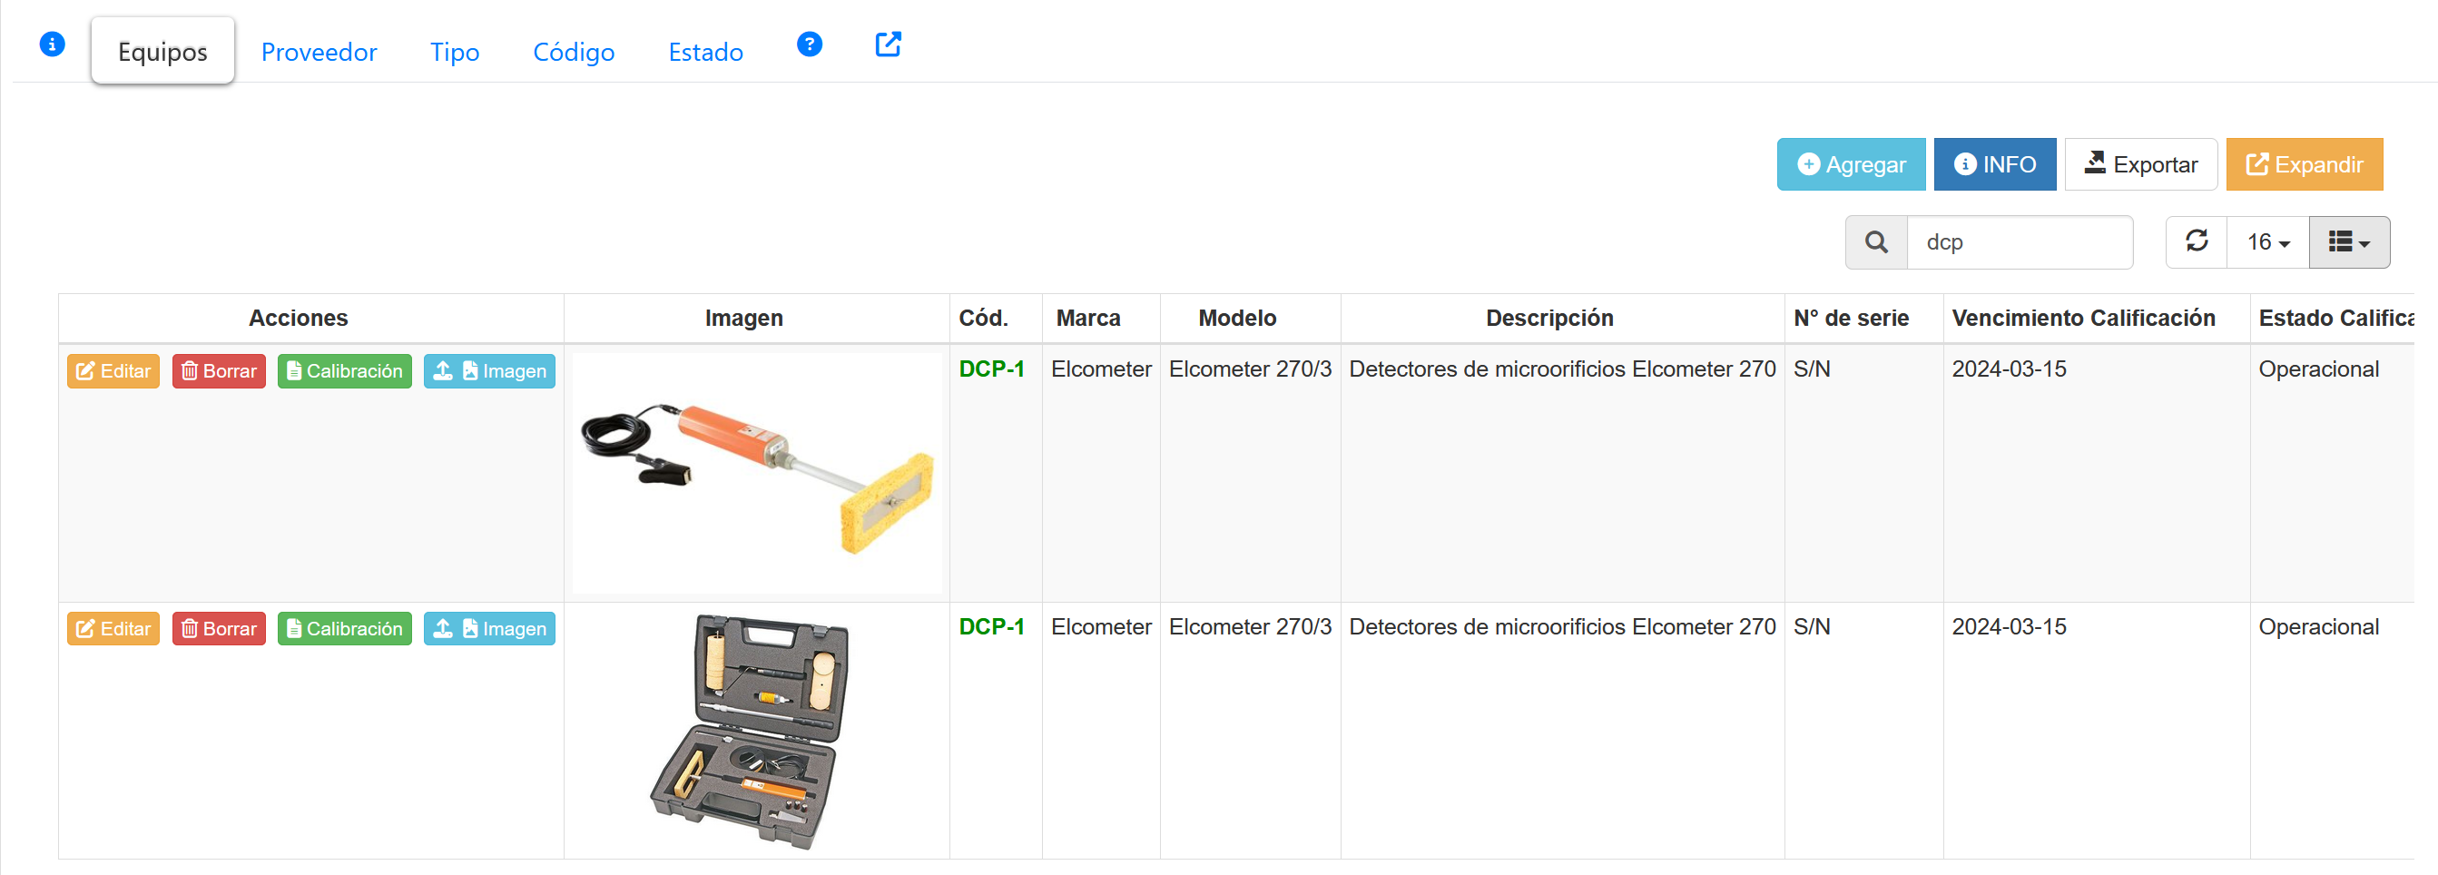The image size is (2438, 875).
Task: Sort by Vencimiento Calificación column header
Action: pyautogui.click(x=2083, y=318)
